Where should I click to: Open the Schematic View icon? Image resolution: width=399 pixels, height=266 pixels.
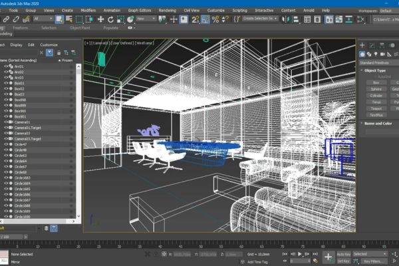coord(349,19)
